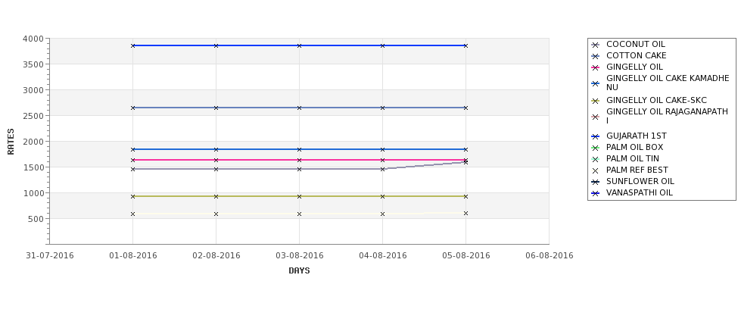The height and width of the screenshot is (325, 738).
Task: Click the GUJARATH 1ST legend marker
Action: coord(596,136)
